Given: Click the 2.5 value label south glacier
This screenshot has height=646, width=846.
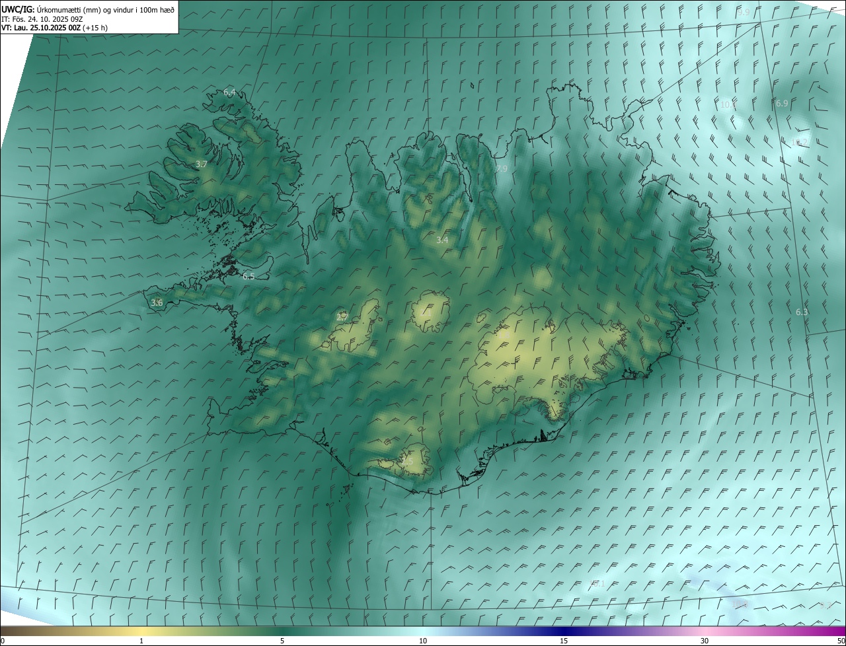Looking at the screenshot, I should pos(406,461).
